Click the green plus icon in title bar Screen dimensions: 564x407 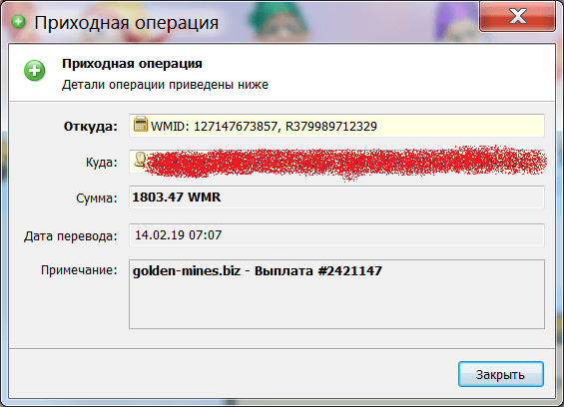point(18,22)
